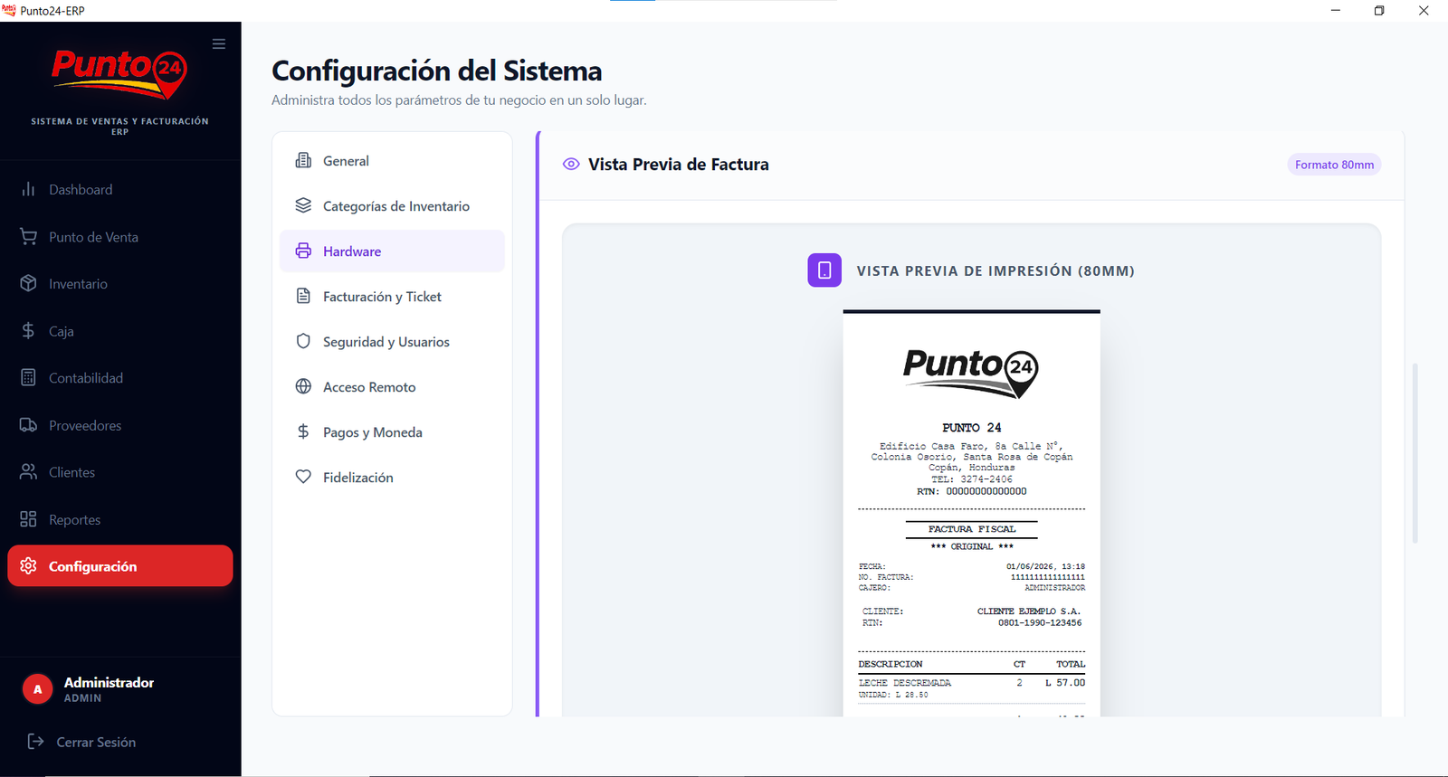Screen dimensions: 1448x777
Task: Click the Configuración gear icon
Action: click(x=28, y=566)
